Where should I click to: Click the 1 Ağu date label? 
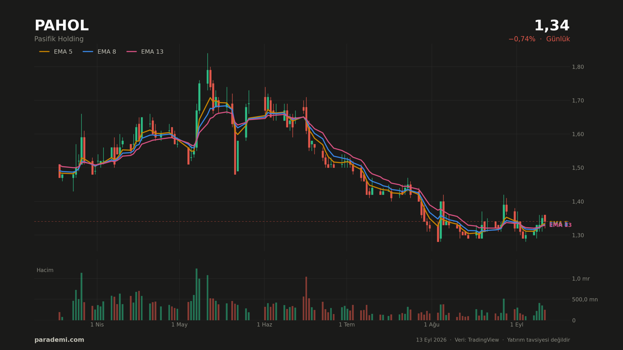click(431, 325)
